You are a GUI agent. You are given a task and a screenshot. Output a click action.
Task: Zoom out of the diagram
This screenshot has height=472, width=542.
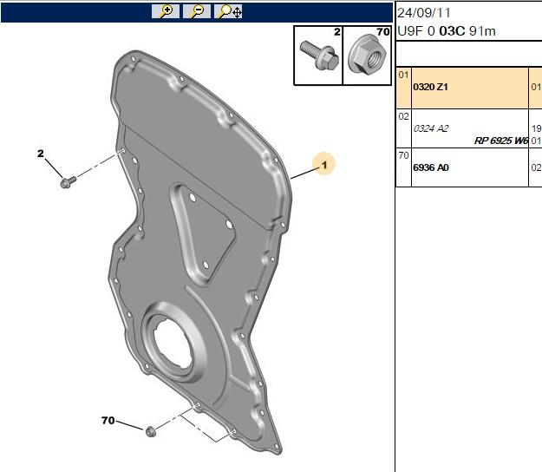click(197, 11)
